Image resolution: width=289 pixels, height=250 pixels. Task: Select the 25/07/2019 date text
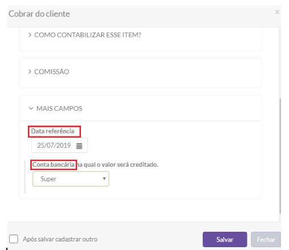[x=54, y=146]
